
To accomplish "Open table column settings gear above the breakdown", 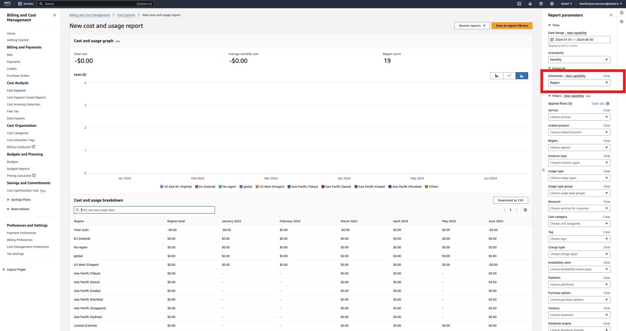I will (x=525, y=210).
